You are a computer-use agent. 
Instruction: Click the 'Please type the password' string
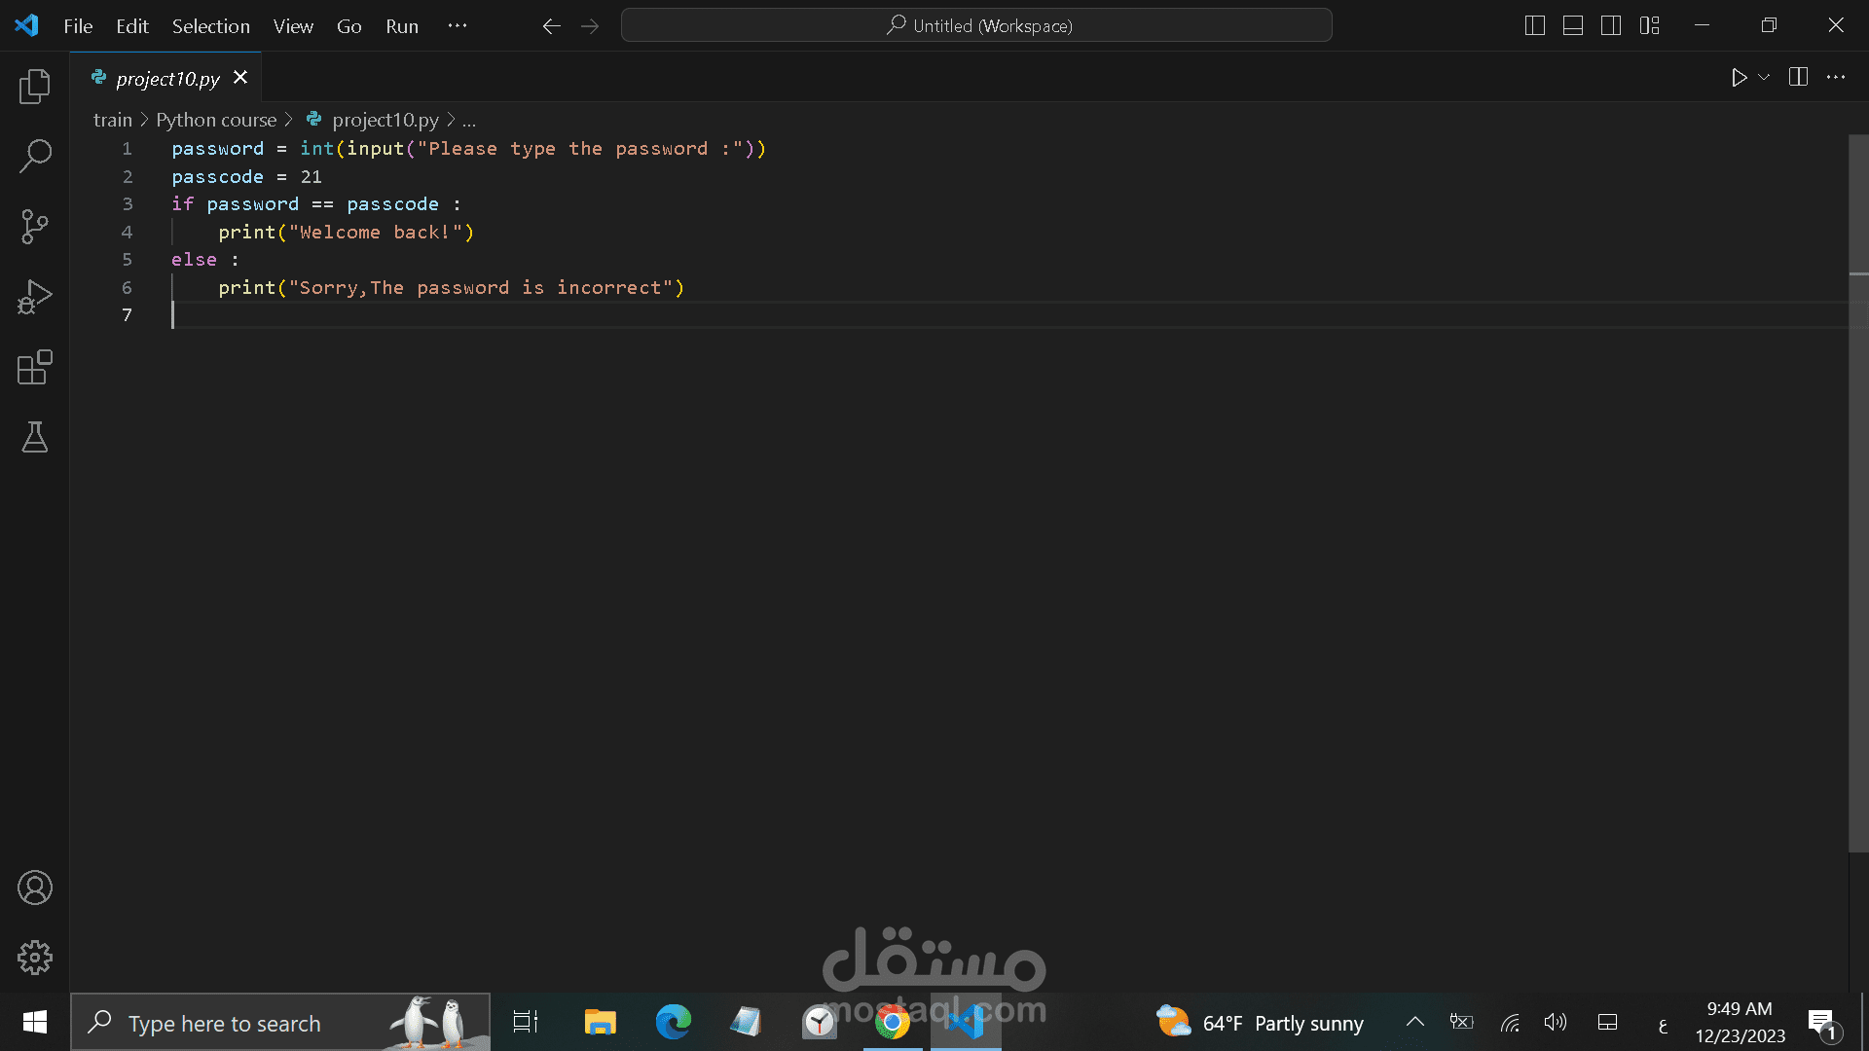[x=580, y=149]
